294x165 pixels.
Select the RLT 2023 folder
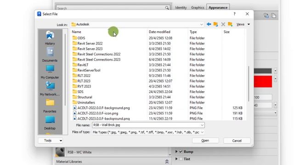pyautogui.click(x=81, y=81)
